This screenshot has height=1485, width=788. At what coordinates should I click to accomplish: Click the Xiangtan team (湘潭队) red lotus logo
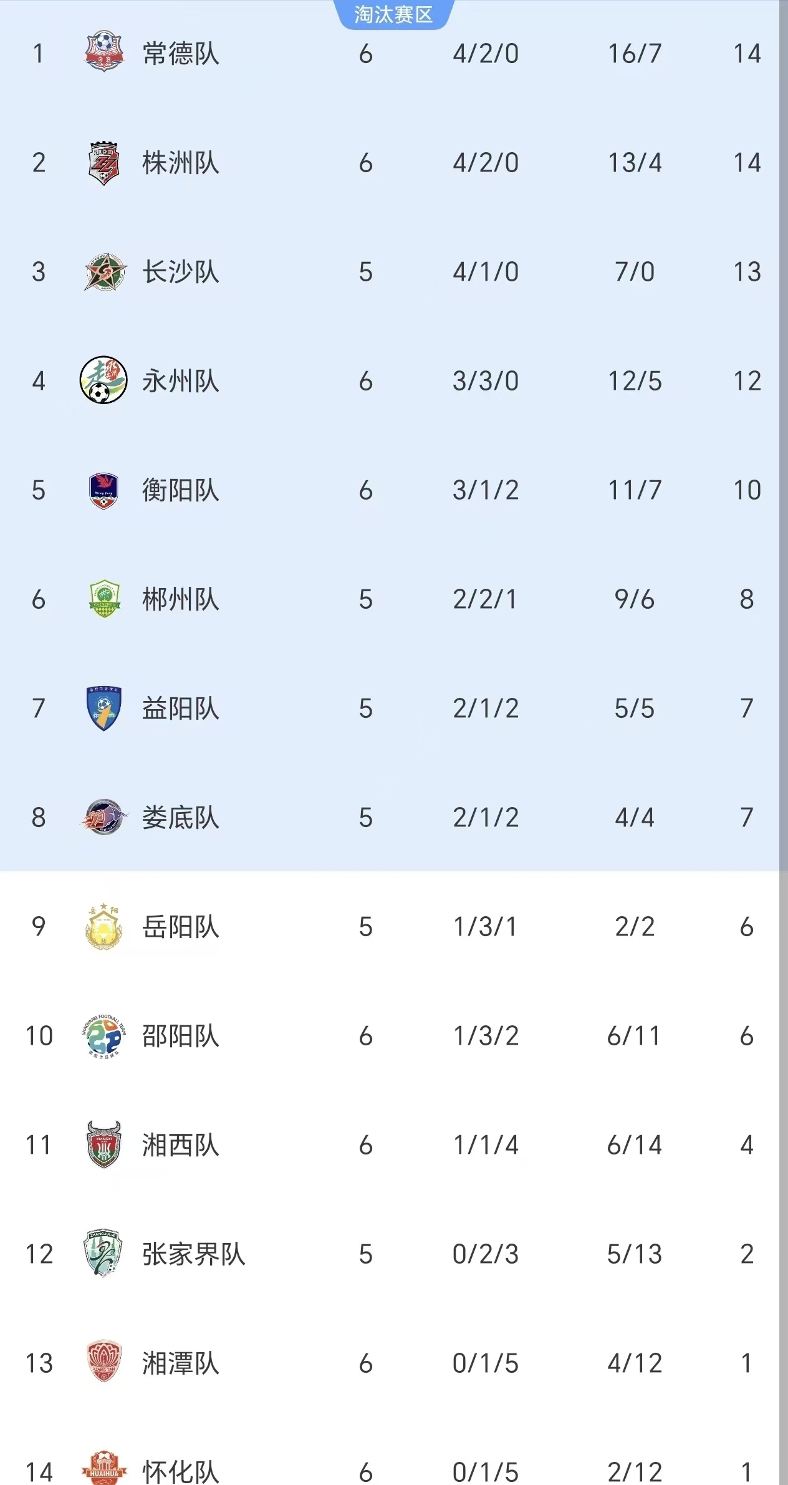point(103,1363)
